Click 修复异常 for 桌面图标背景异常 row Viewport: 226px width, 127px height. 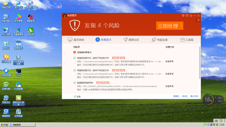(x=170, y=86)
